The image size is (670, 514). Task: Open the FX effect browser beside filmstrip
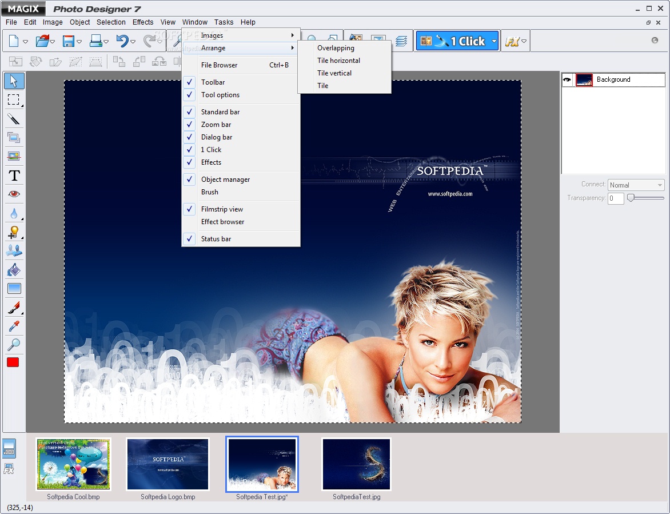pos(9,469)
